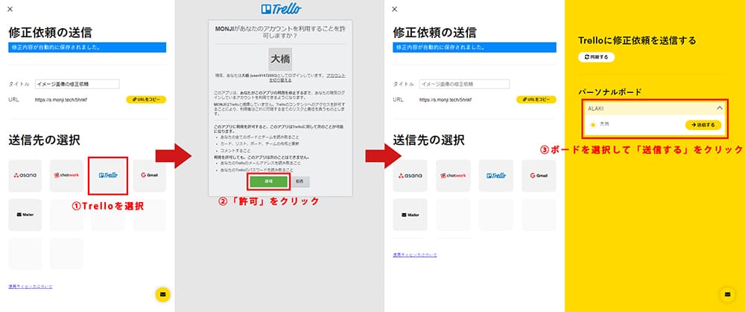
Task: Click the Trello logo above the authorization dialog
Action: (282, 9)
